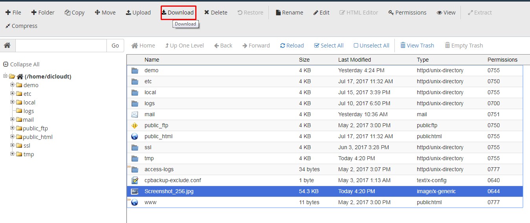The image size is (530, 223).
Task: Click Unselect All
Action: click(371, 46)
